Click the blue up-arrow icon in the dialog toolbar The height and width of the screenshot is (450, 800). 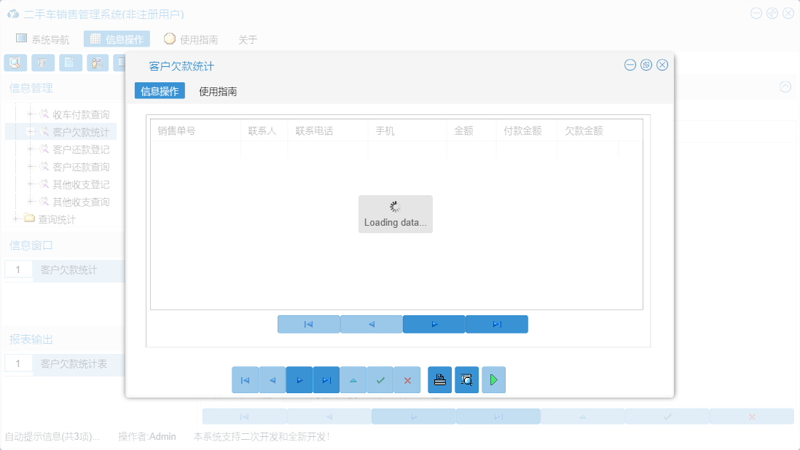click(x=353, y=379)
